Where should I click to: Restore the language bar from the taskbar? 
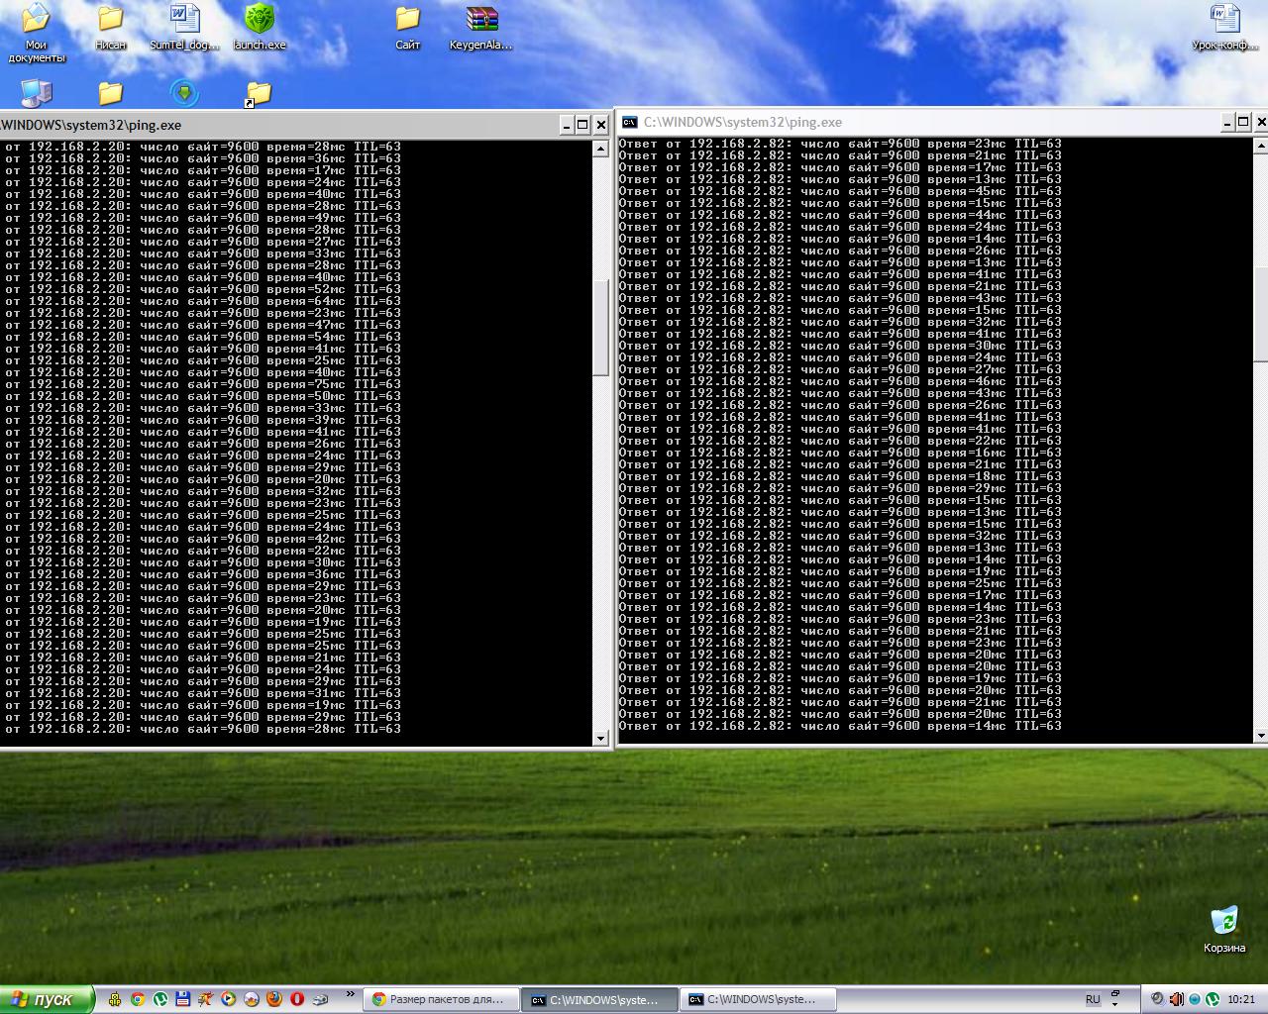click(x=1115, y=993)
